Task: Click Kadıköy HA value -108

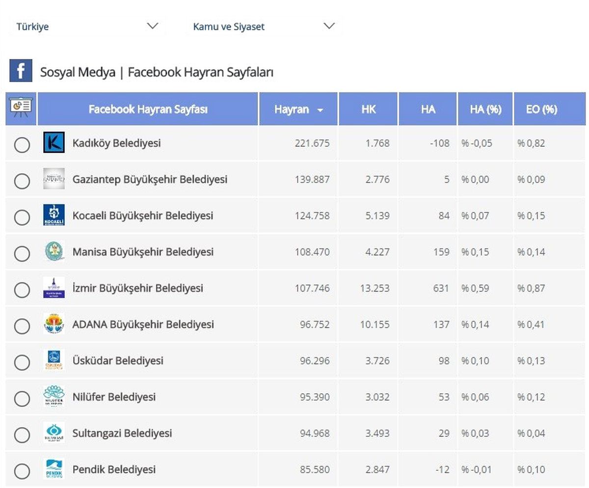Action: [x=439, y=143]
